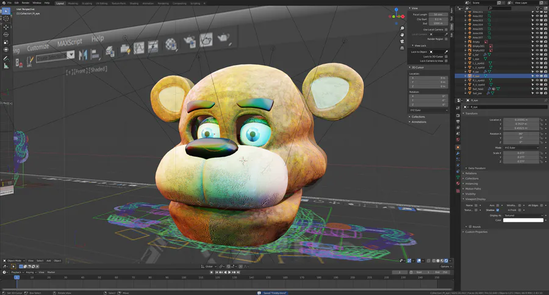Expand the Instancing panel
Viewport: 549px width, 295px height.
471,183
